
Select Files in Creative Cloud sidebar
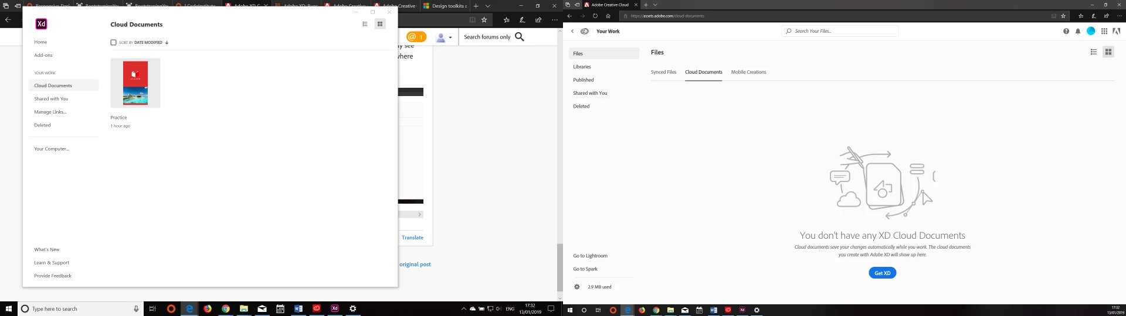coord(604,53)
